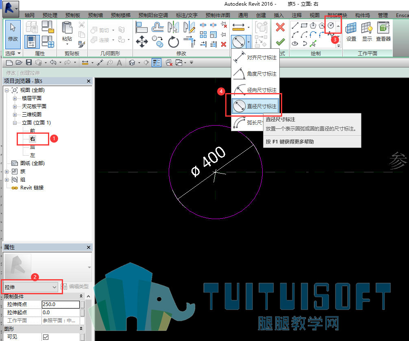This screenshot has height=341, width=409.
Task: Open the 预制墙 ribbon tab
Action: click(96, 15)
